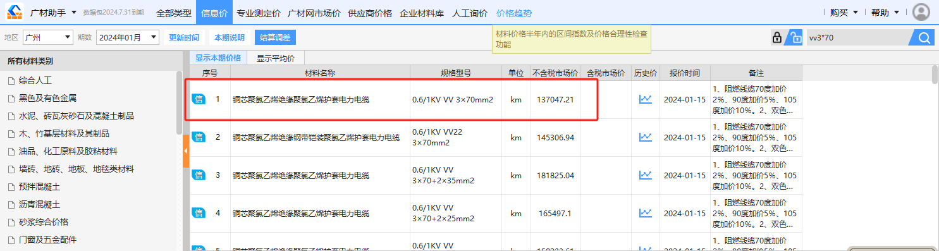
Task: Go to the 广材网市场价 tab
Action: tap(314, 13)
